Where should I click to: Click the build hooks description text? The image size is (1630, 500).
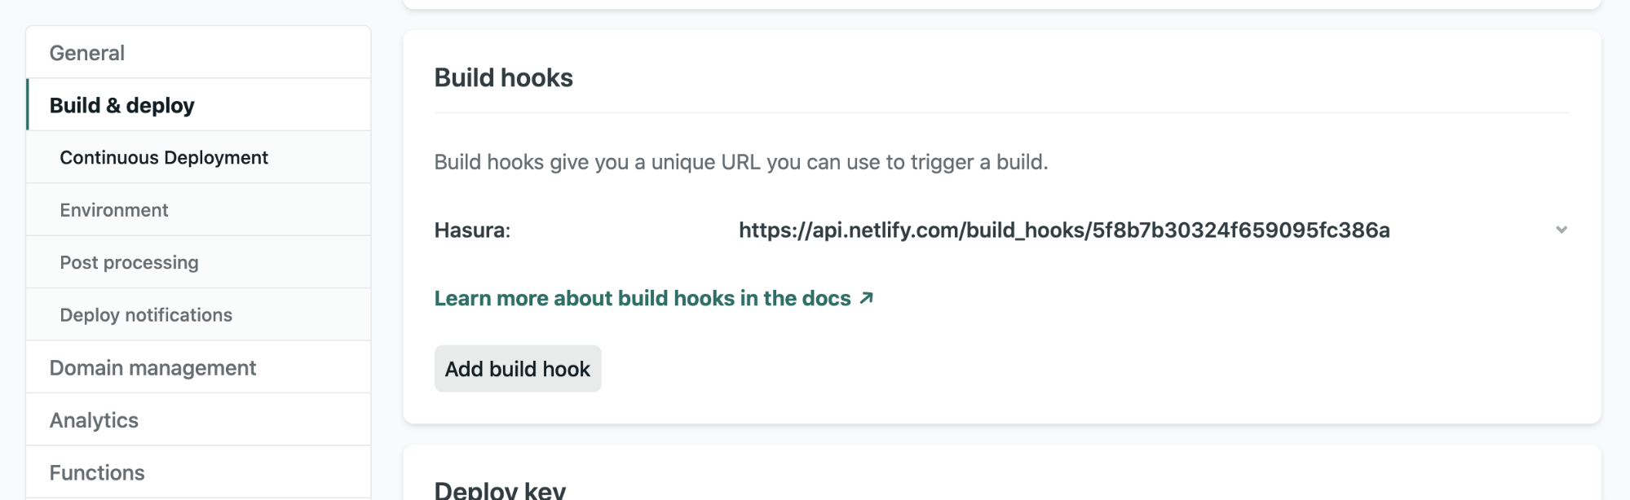click(740, 162)
